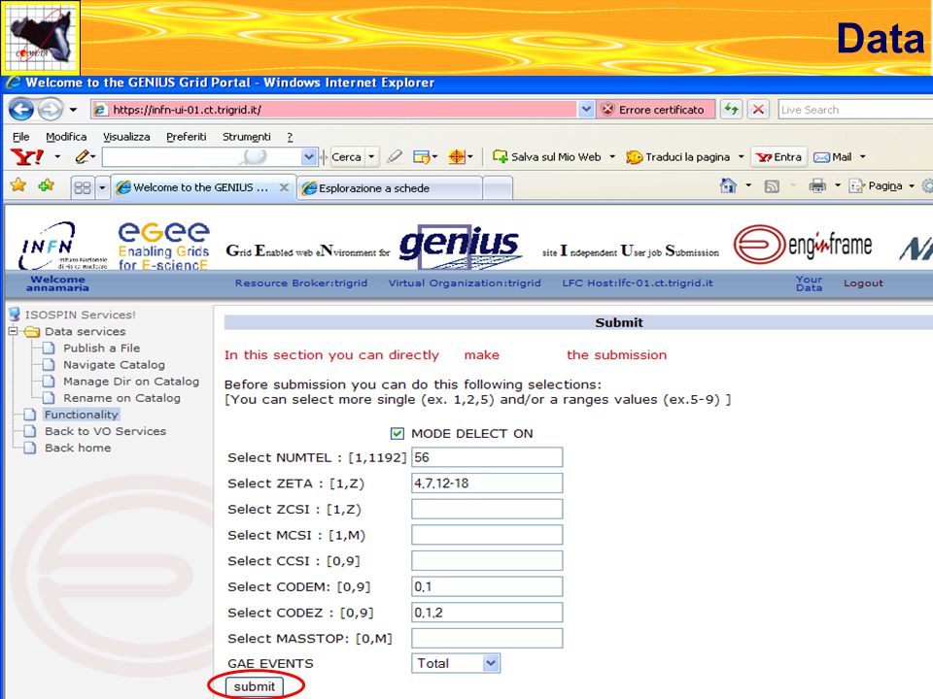The width and height of the screenshot is (933, 699).
Task: Click the Refresh page icon
Action: click(x=731, y=110)
